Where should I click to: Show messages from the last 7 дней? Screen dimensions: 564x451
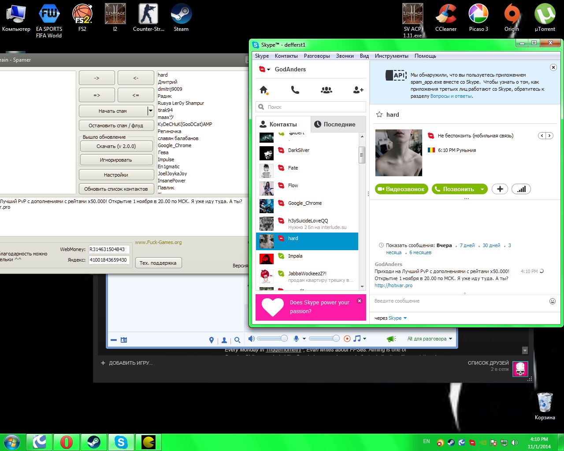click(x=467, y=245)
